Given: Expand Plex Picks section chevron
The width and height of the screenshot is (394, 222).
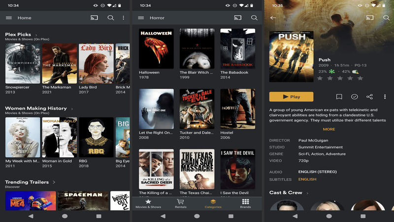Looking at the screenshot, I should coord(36,35).
